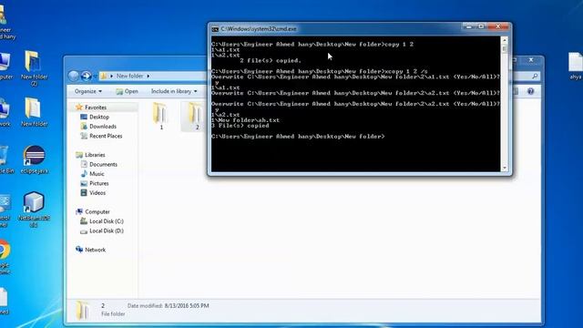Click Date modified text in details pane
Image resolution: width=583 pixels, height=328 pixels.
coord(168,306)
